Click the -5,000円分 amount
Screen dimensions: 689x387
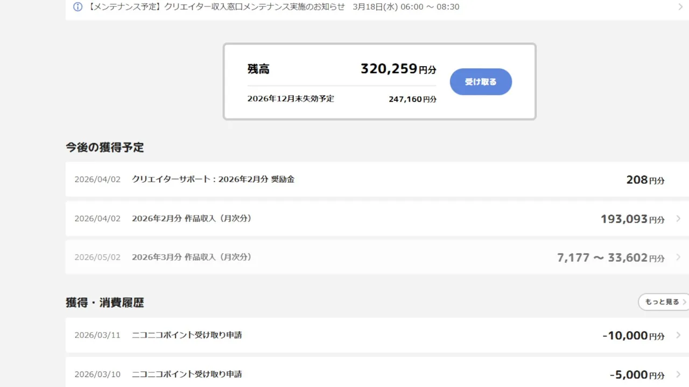pyautogui.click(x=637, y=375)
